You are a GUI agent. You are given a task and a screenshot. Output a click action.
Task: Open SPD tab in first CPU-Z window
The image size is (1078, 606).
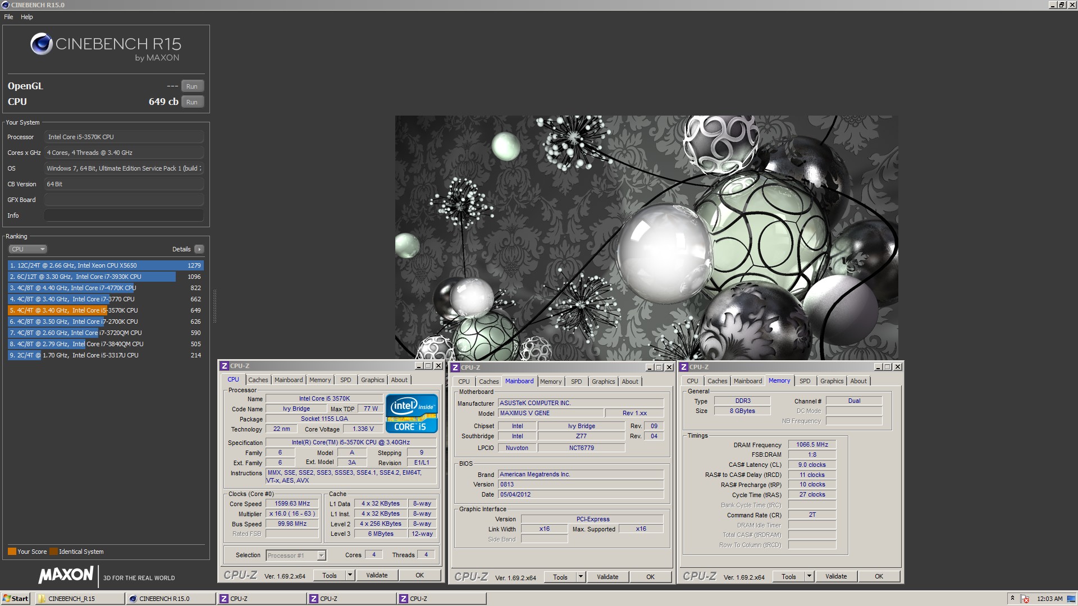346,380
